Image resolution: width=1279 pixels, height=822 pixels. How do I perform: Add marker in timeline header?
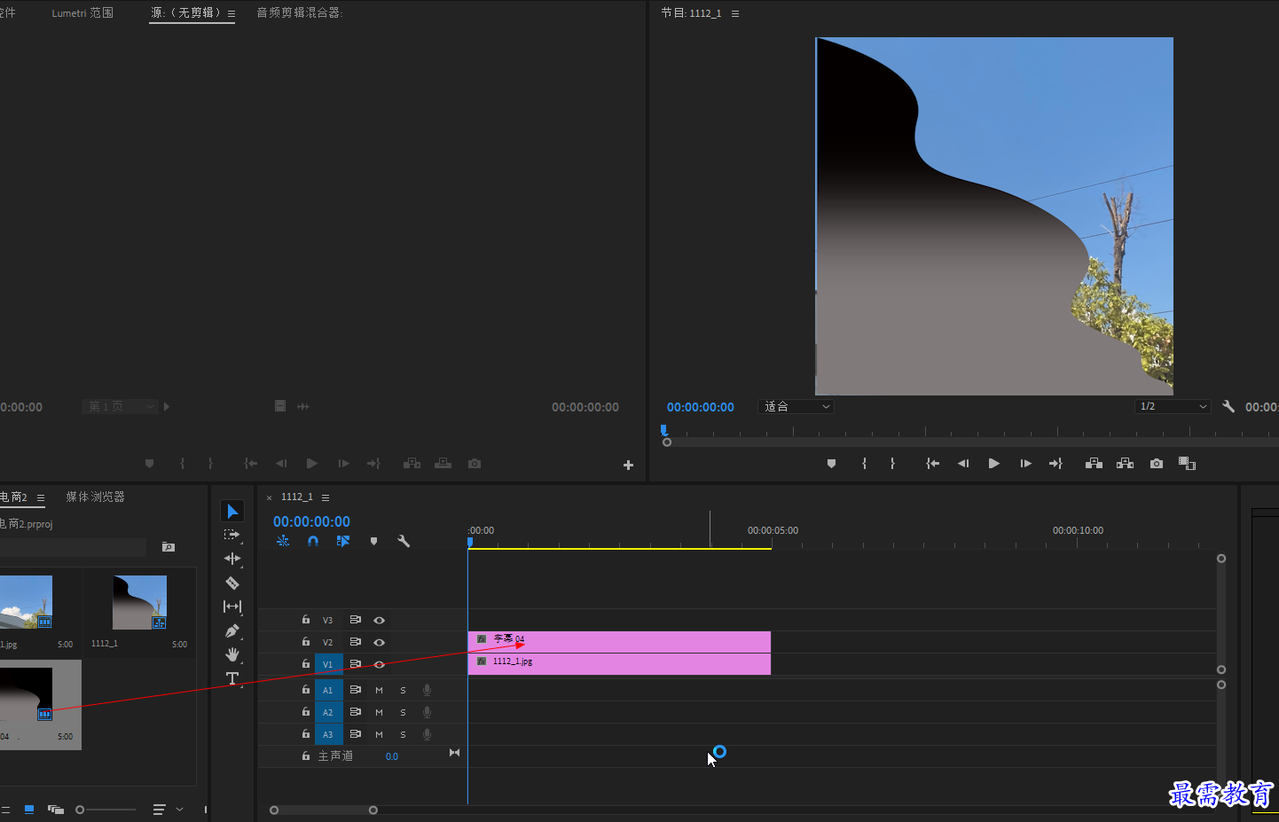pos(373,541)
